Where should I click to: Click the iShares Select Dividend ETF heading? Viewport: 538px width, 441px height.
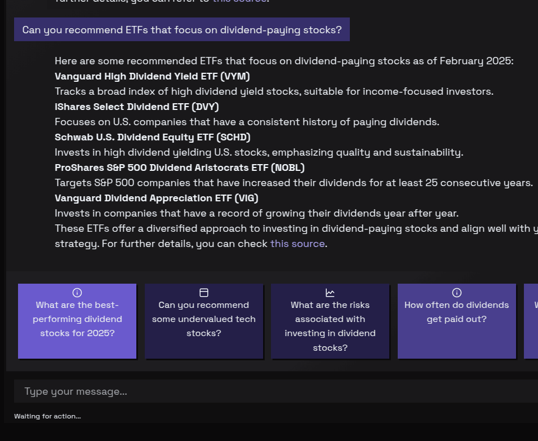coord(136,107)
